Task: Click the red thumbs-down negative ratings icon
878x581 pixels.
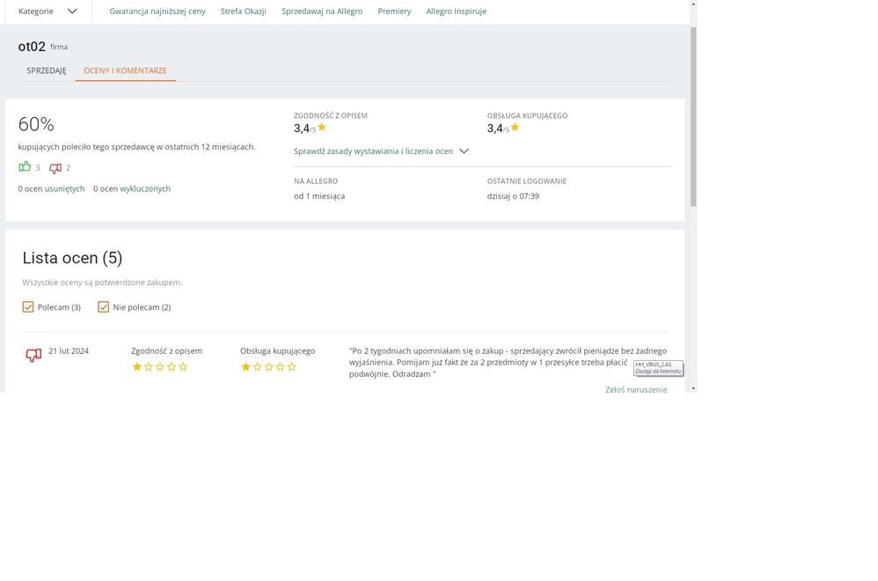Action: pos(55,168)
